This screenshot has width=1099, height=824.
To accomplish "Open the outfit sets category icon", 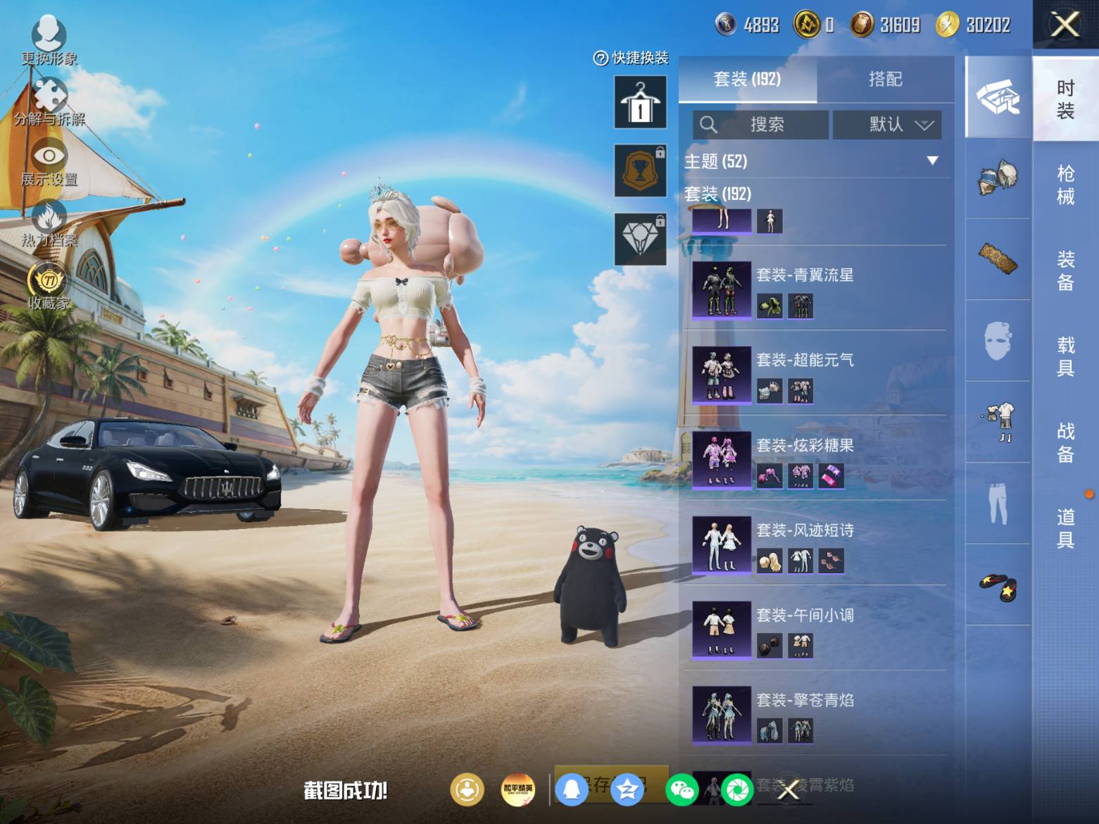I will pyautogui.click(x=998, y=97).
